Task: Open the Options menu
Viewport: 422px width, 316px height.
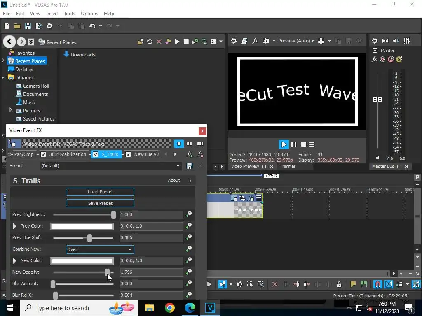Action: pos(89,14)
